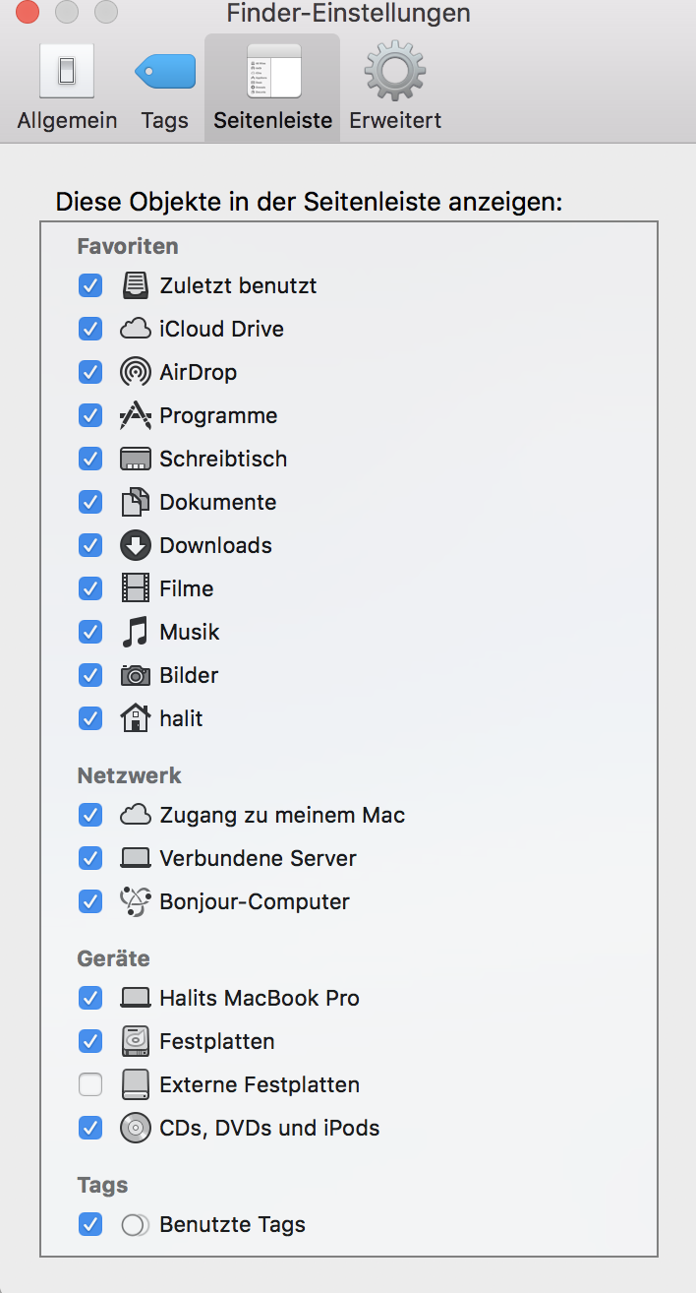The image size is (696, 1293).
Task: Click the AirDrop radar icon
Action: pyautogui.click(x=136, y=372)
